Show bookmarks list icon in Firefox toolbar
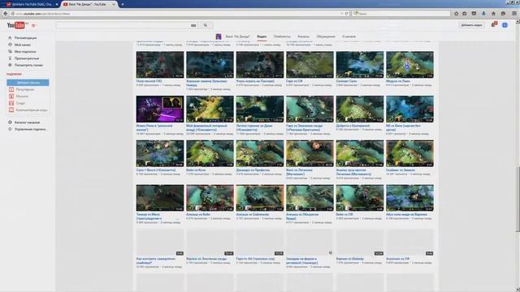 [465, 14]
